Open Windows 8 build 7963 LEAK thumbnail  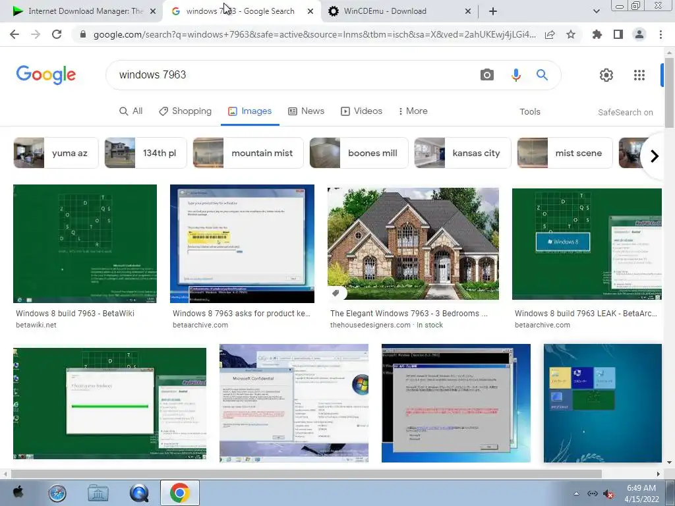point(587,244)
